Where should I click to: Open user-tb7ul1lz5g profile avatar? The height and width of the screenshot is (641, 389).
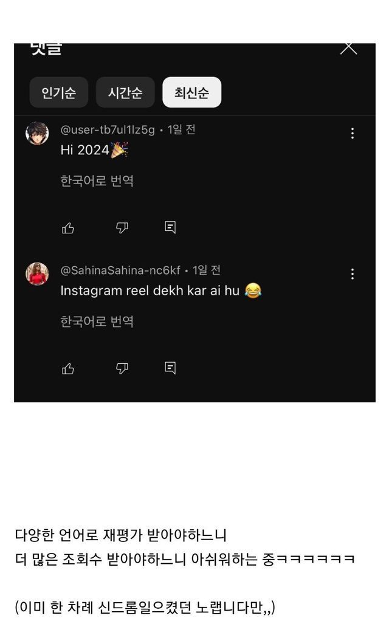(x=37, y=133)
